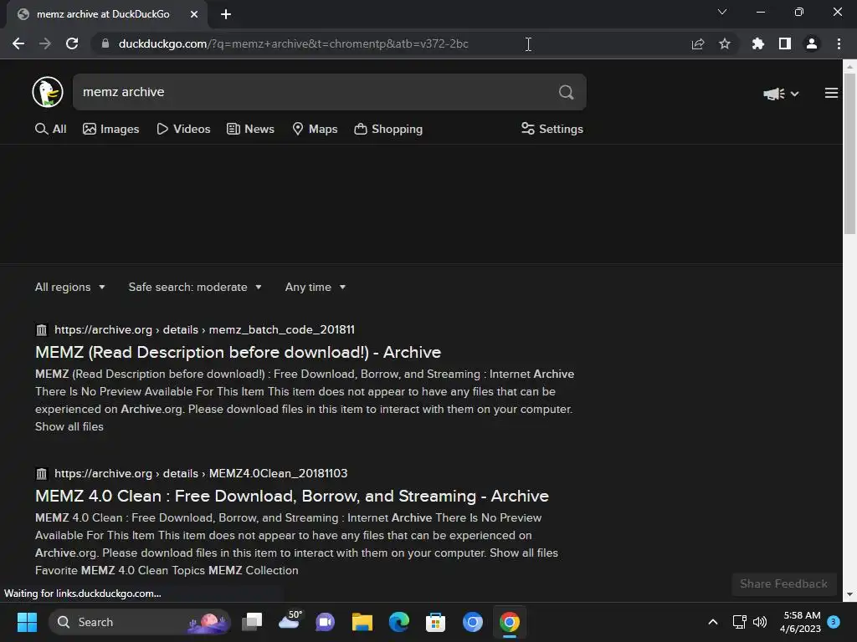Viewport: 857px width, 642px height.
Task: Click the DuckDuckGo duck logo
Action: [48, 92]
